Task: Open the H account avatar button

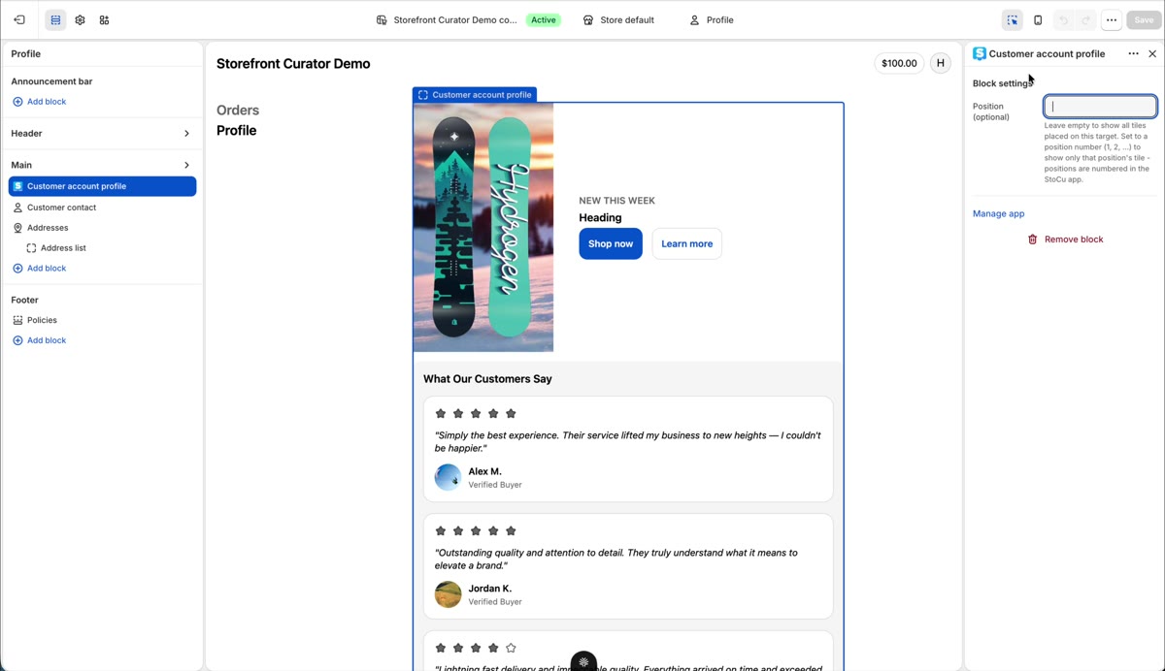Action: click(x=941, y=63)
